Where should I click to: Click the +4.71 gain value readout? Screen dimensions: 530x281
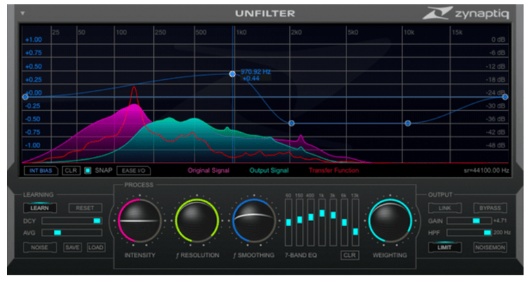coord(500,221)
